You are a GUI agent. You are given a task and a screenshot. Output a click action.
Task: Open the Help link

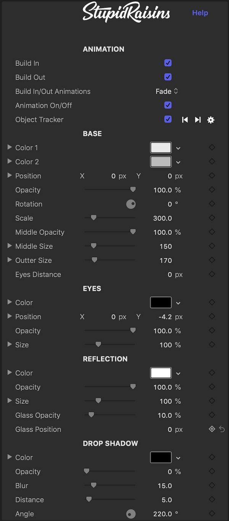[x=200, y=13]
